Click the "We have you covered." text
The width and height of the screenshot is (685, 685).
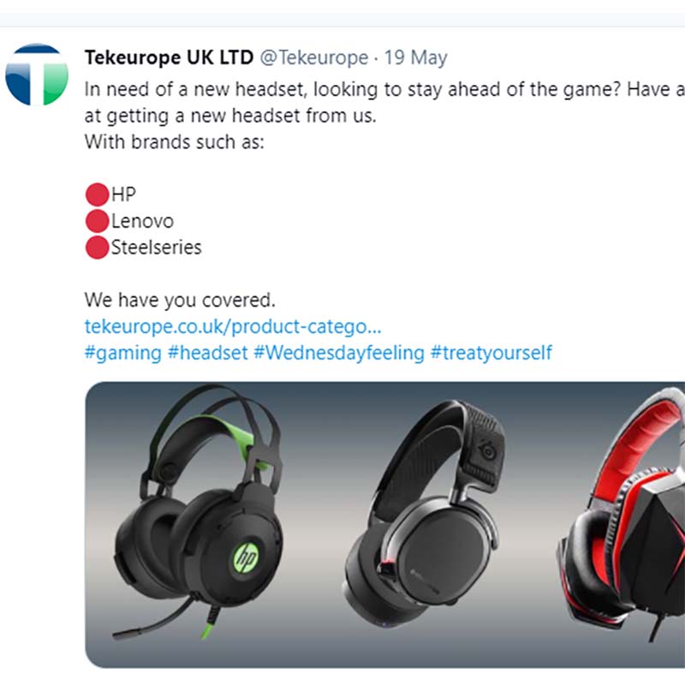click(180, 301)
